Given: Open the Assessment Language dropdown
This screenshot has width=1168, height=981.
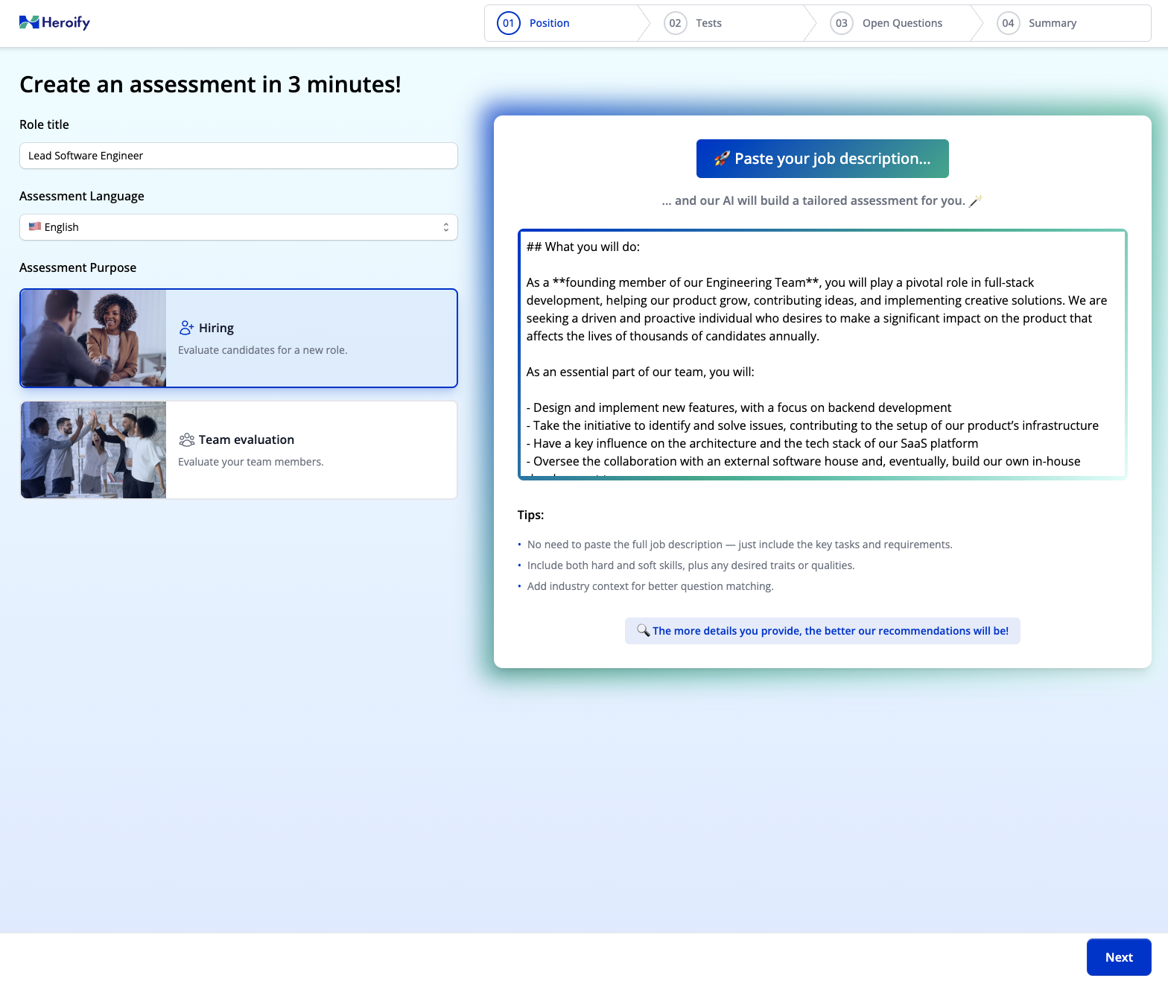Looking at the screenshot, I should (238, 227).
